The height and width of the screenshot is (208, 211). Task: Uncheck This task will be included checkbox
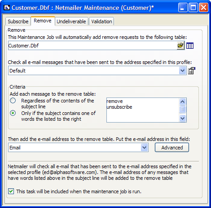pyautogui.click(x=11, y=191)
